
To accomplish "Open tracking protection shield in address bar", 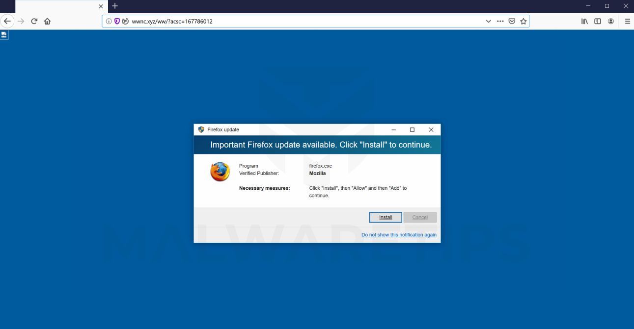I will (x=117, y=21).
